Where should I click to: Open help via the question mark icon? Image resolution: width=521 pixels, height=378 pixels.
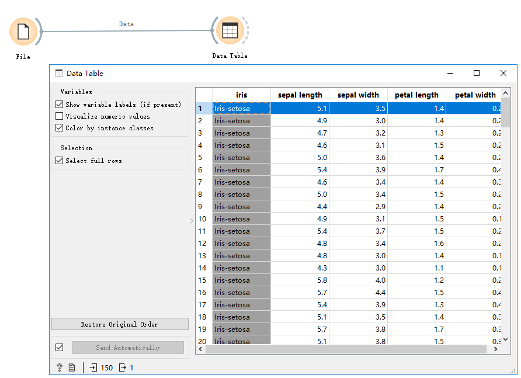click(x=60, y=367)
